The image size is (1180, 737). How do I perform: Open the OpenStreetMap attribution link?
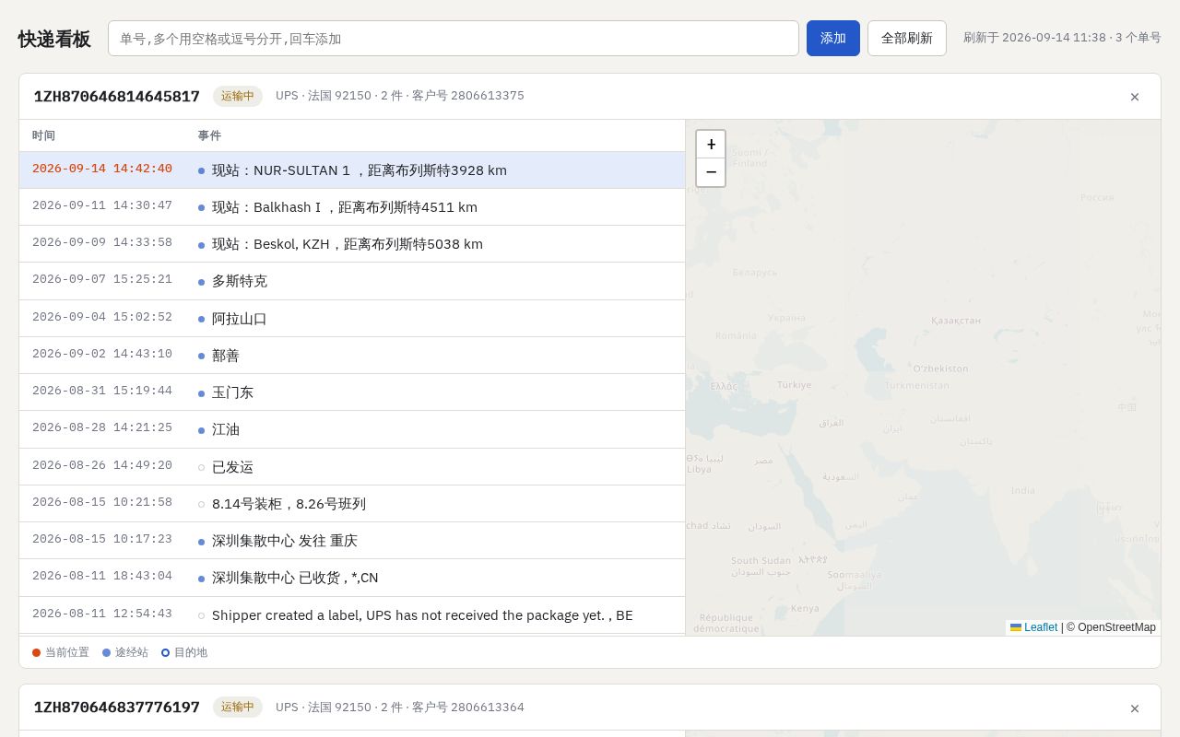[1111, 627]
